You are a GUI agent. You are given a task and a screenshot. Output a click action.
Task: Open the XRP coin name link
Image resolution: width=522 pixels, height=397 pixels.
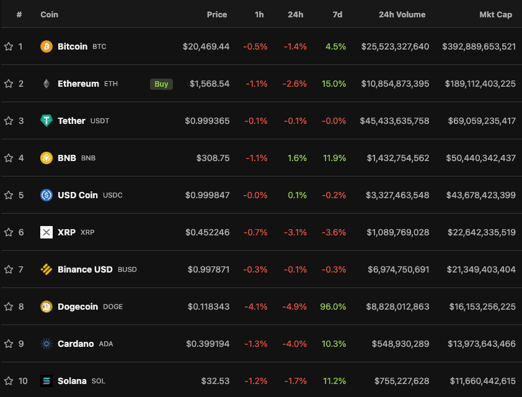tap(66, 232)
